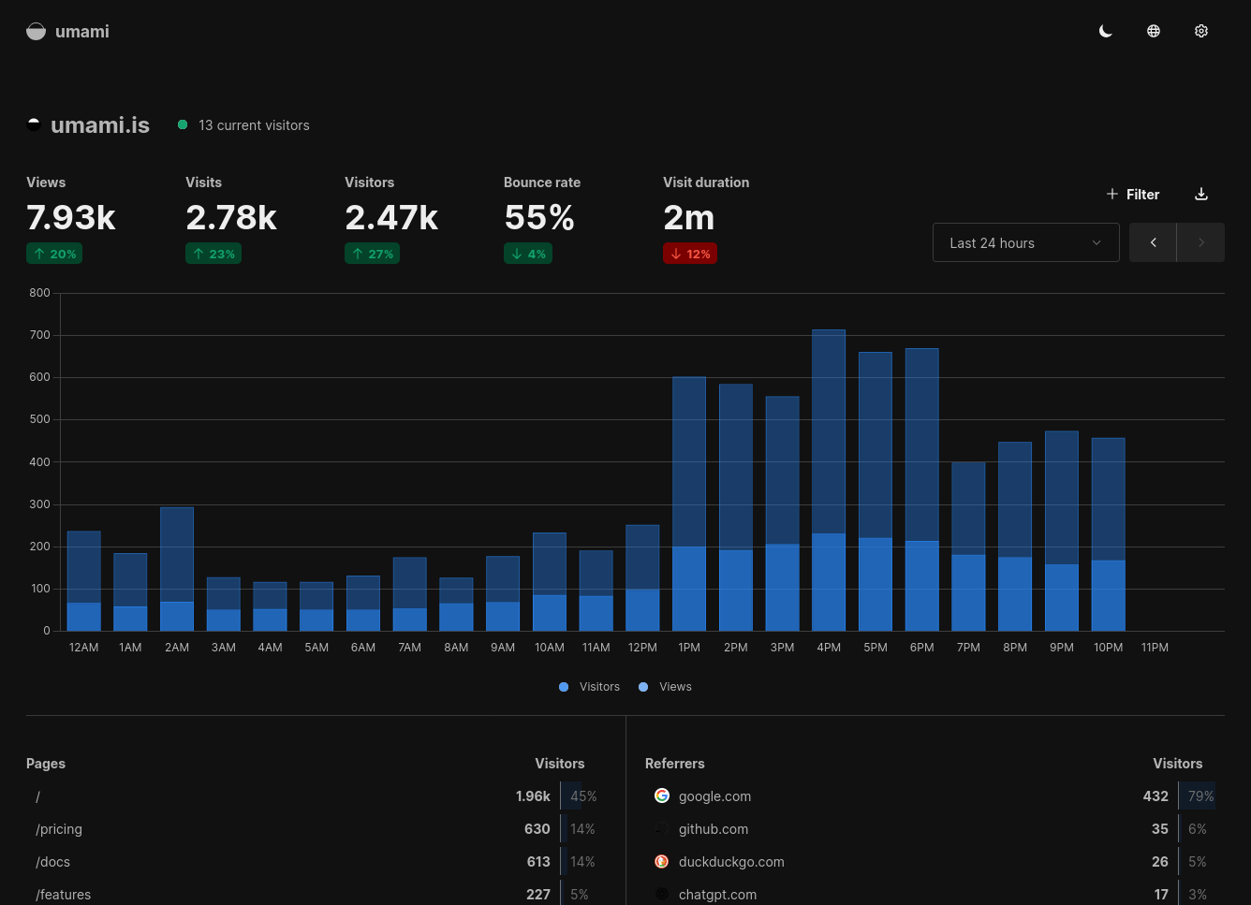The image size is (1251, 905).
Task: Click the umami.is site favicon
Action: click(x=34, y=124)
